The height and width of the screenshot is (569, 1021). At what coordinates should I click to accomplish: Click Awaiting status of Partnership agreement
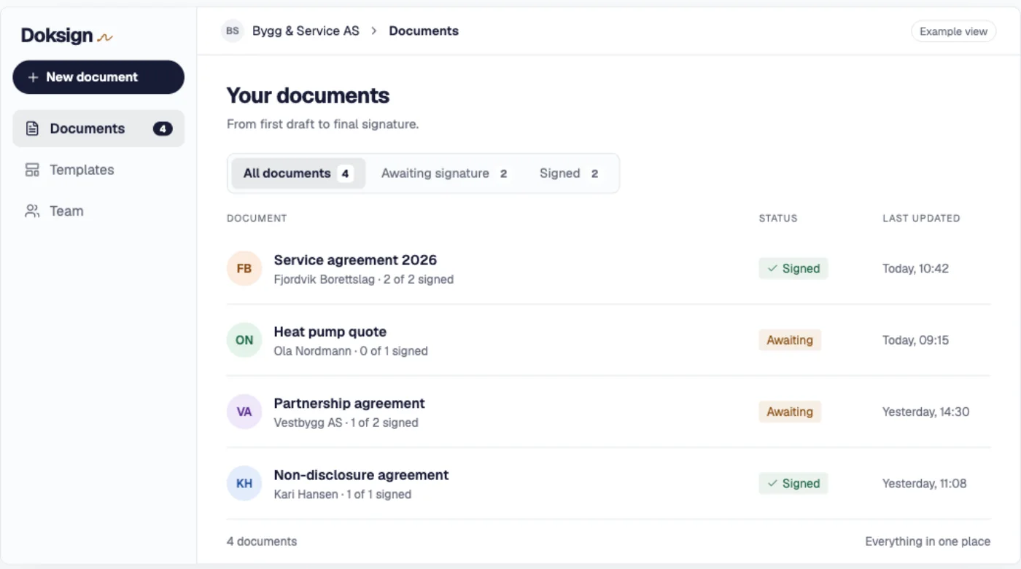790,412
